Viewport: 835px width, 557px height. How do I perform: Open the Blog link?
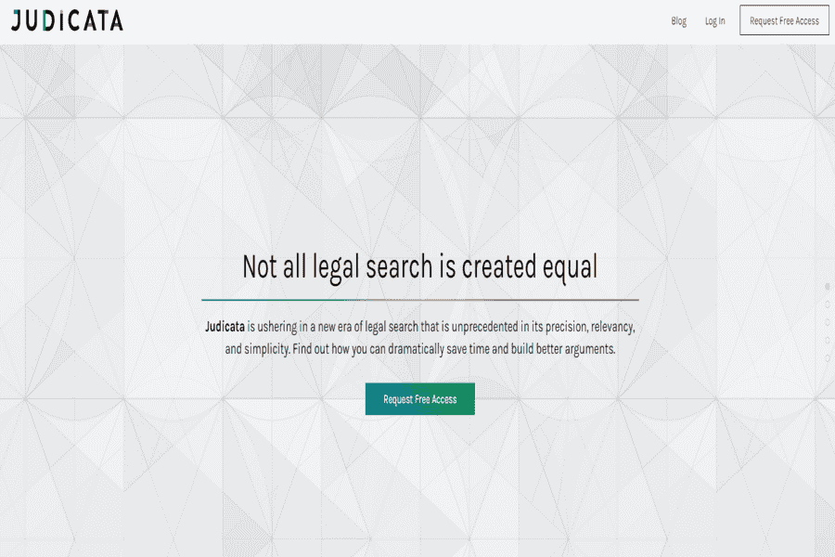coord(678,20)
